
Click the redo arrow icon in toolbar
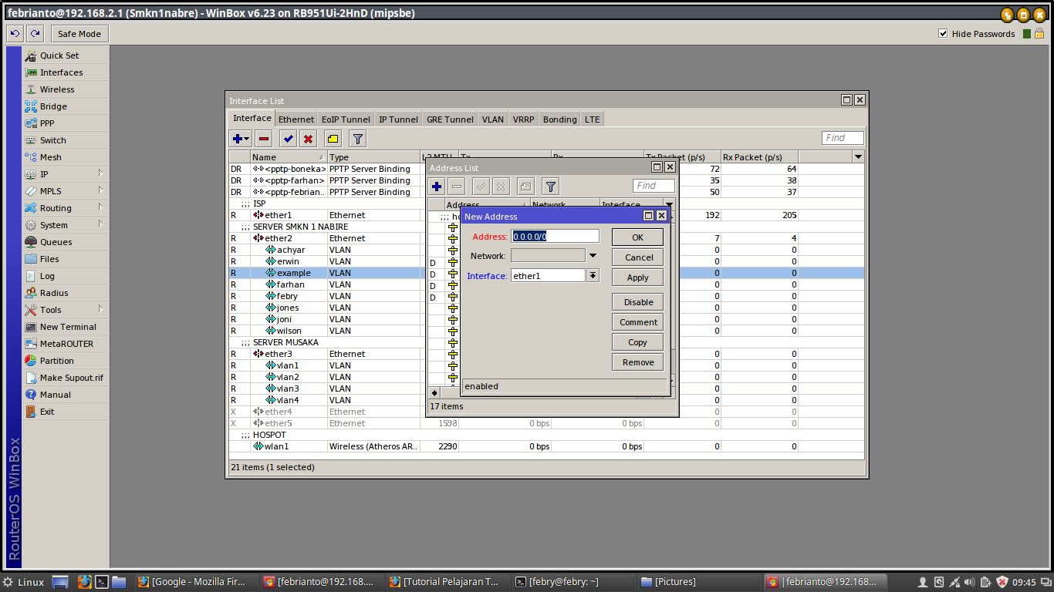pos(35,33)
